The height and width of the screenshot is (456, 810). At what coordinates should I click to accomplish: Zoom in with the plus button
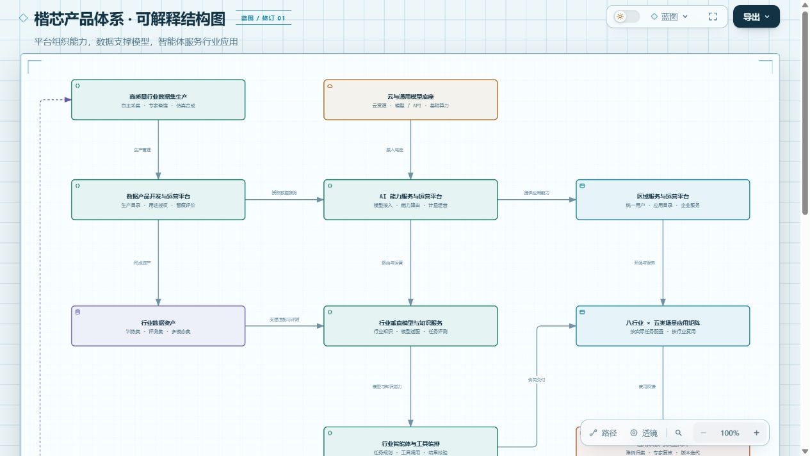coord(756,433)
